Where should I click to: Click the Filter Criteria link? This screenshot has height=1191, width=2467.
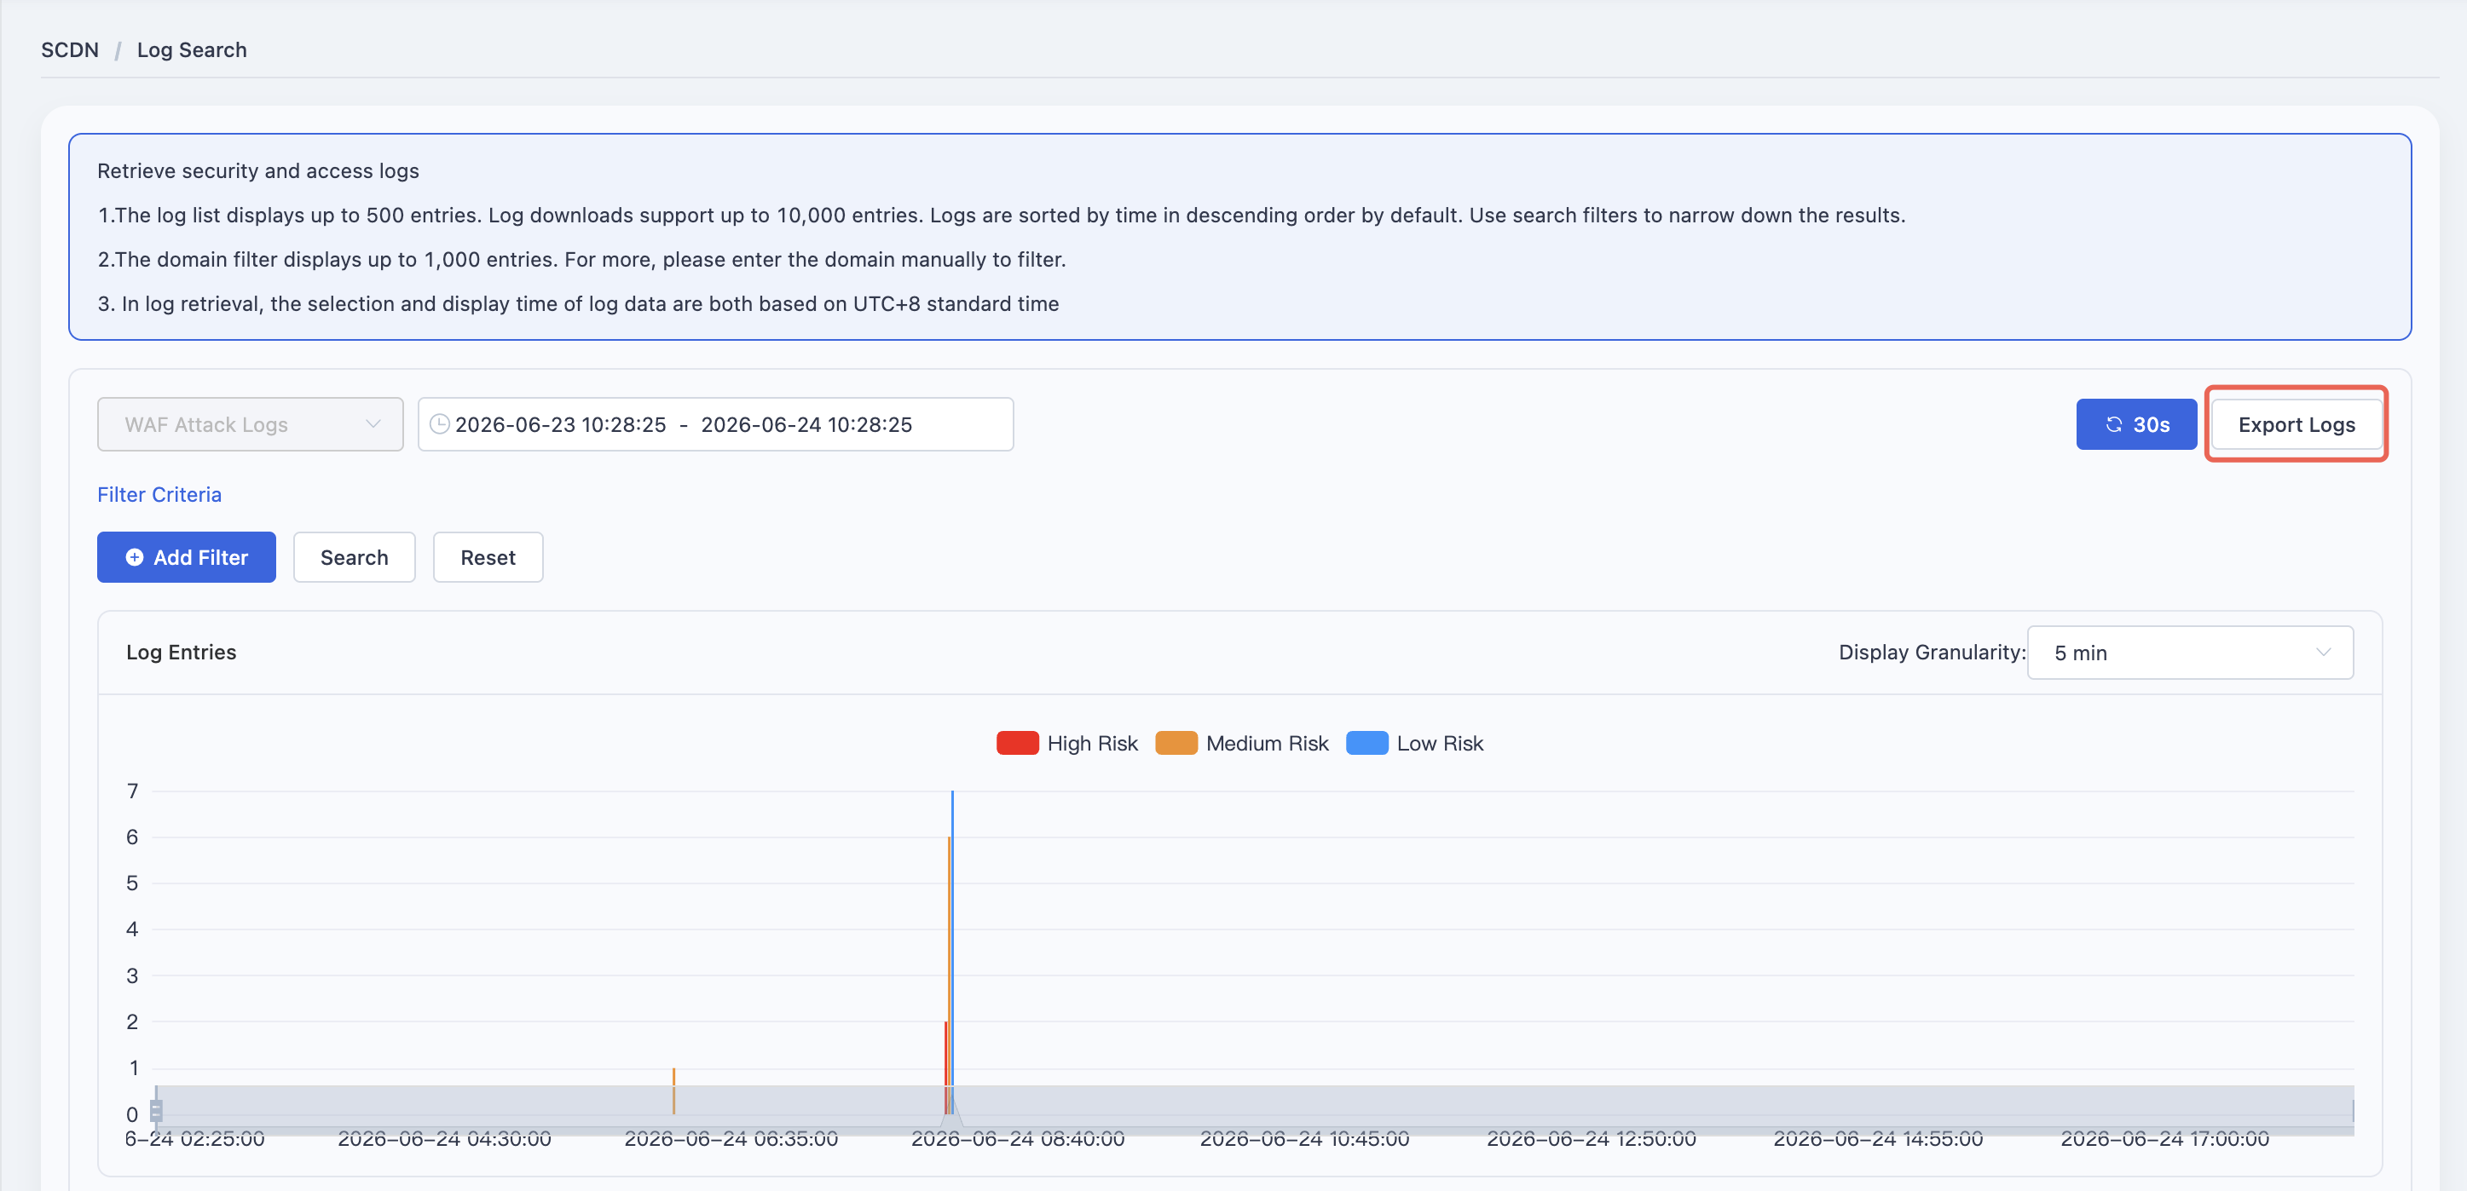click(x=159, y=494)
